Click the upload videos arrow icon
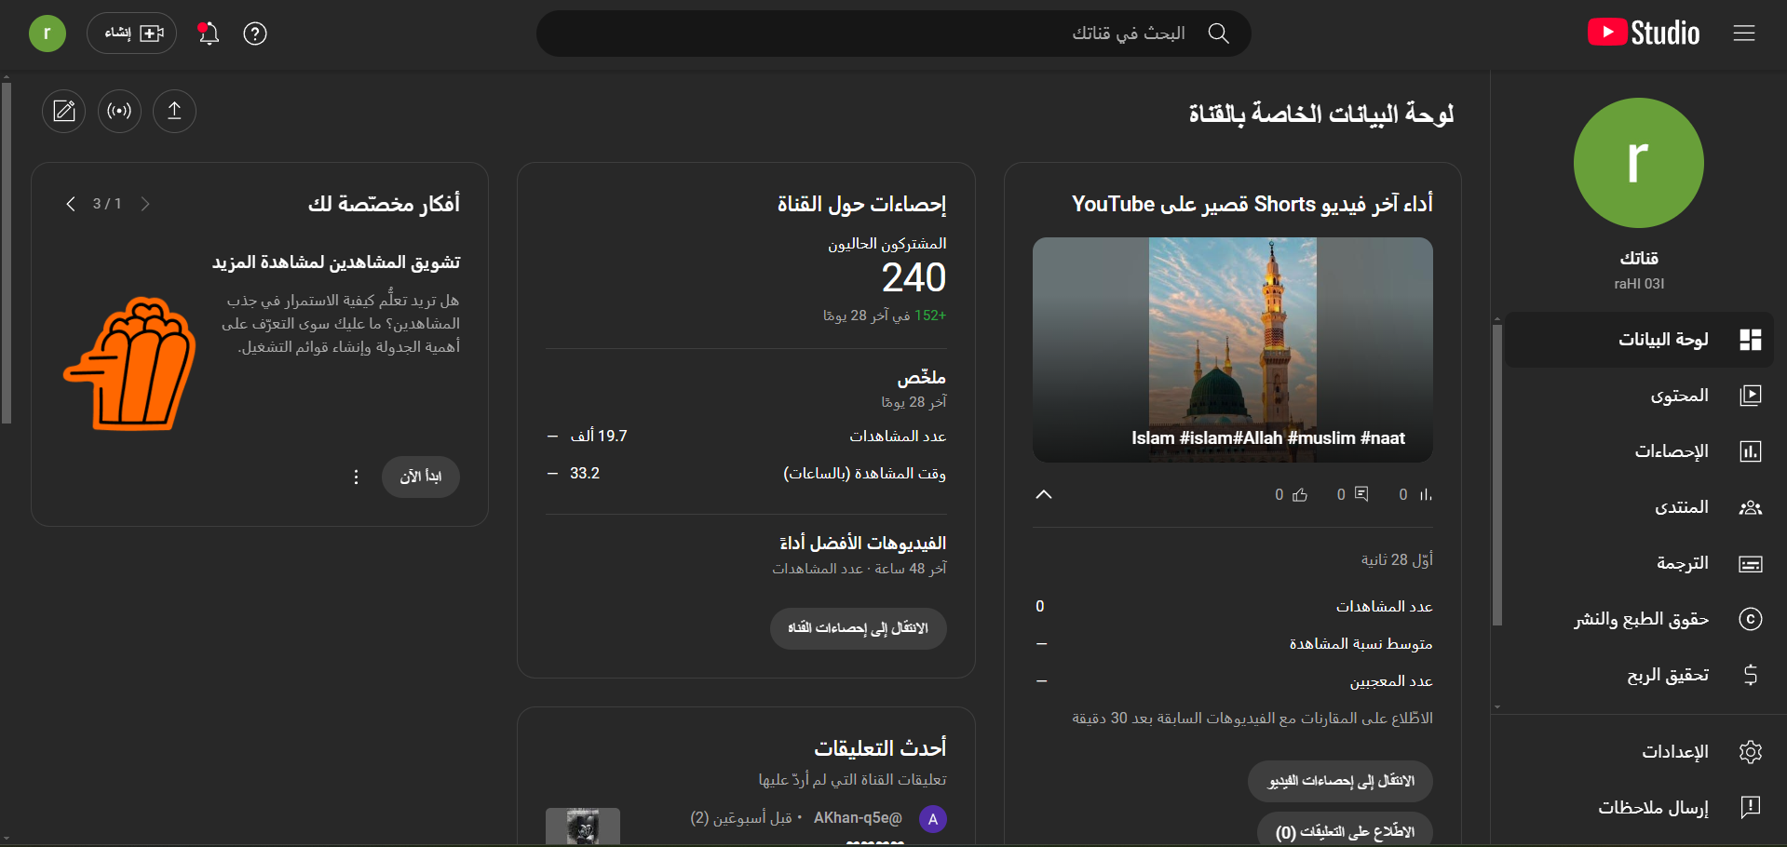 click(174, 111)
